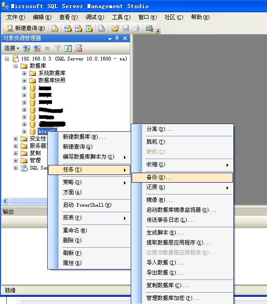Image resolution: width=267 pixels, height=304 pixels.
Task: Click the Stop square icon
Action: click(47, 48)
